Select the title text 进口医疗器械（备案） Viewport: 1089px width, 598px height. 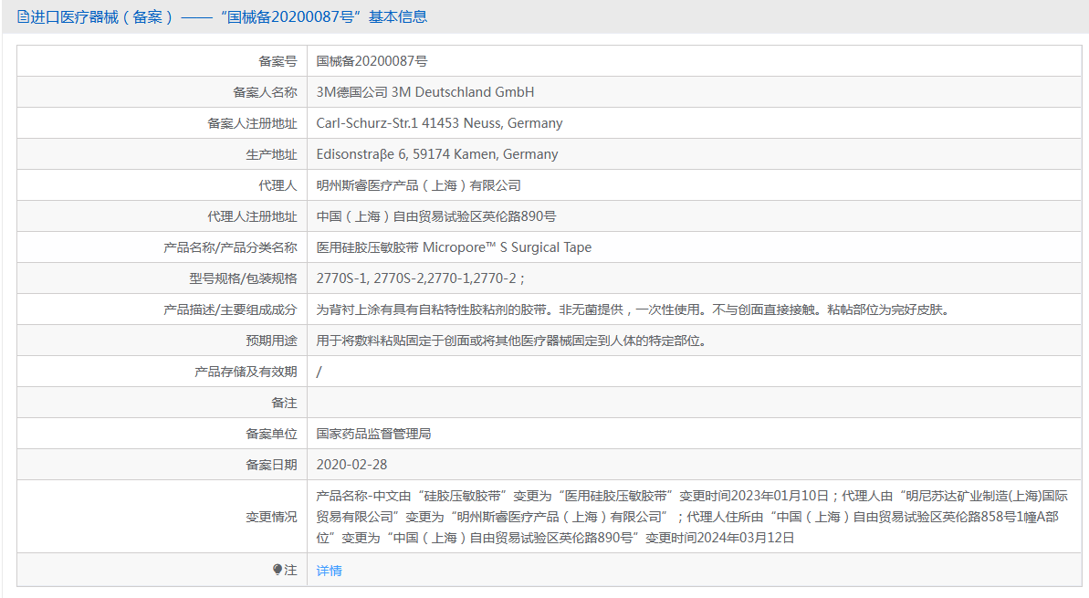pos(102,16)
